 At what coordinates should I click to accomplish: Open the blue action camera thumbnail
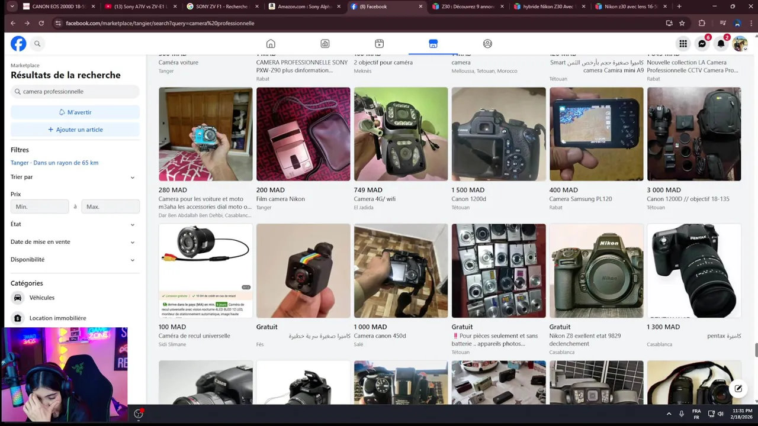(x=205, y=134)
